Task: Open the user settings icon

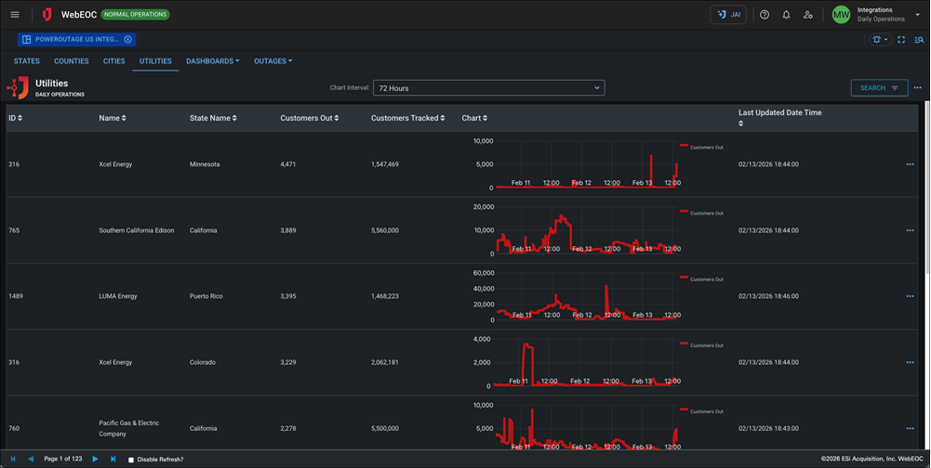Action: (x=807, y=15)
